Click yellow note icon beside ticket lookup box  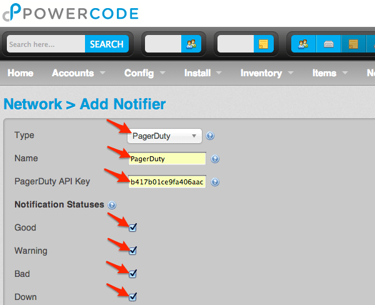point(264,44)
